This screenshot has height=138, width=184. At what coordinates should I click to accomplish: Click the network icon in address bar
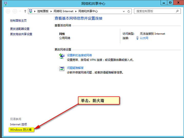pyautogui.click(x=31, y=11)
